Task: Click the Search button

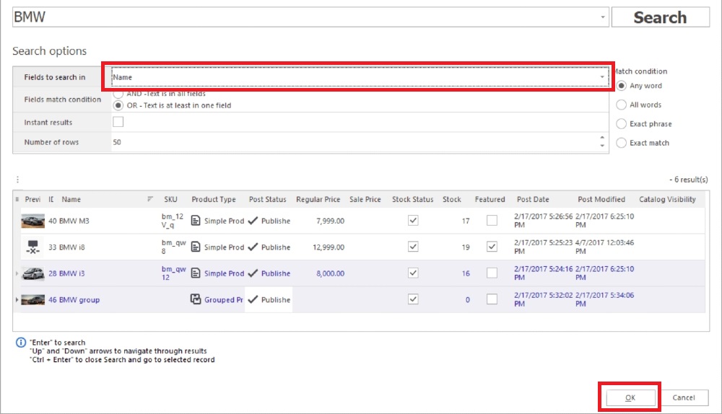Action: [x=661, y=17]
